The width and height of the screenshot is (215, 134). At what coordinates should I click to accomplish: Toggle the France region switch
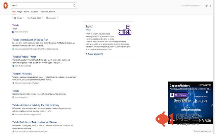14,18
